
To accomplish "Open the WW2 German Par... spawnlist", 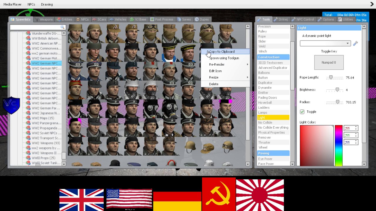I will pyautogui.click(x=46, y=108).
